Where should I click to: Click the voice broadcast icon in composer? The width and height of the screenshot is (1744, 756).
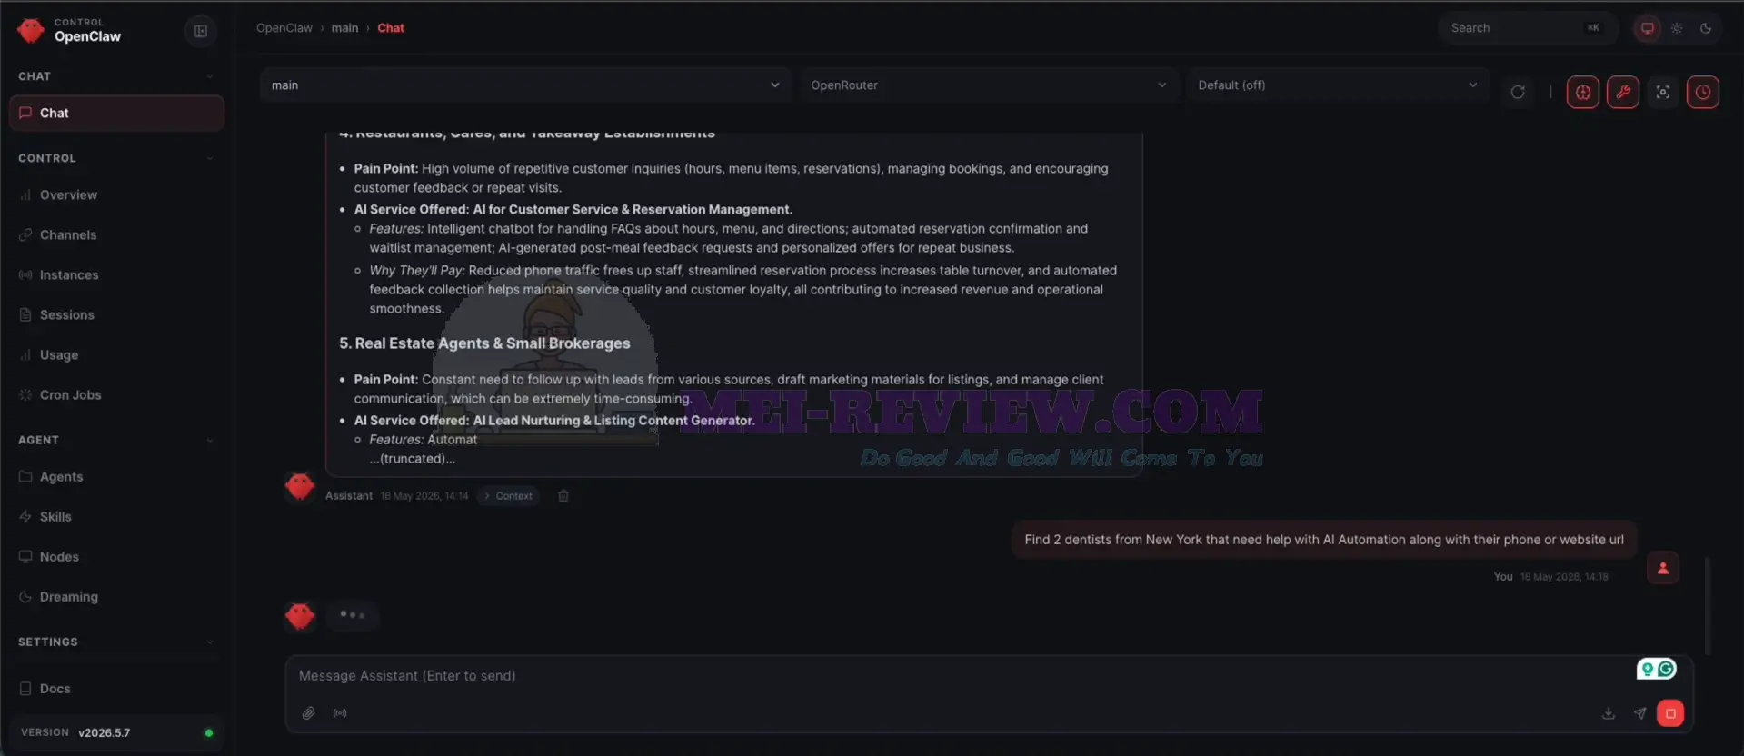click(340, 713)
